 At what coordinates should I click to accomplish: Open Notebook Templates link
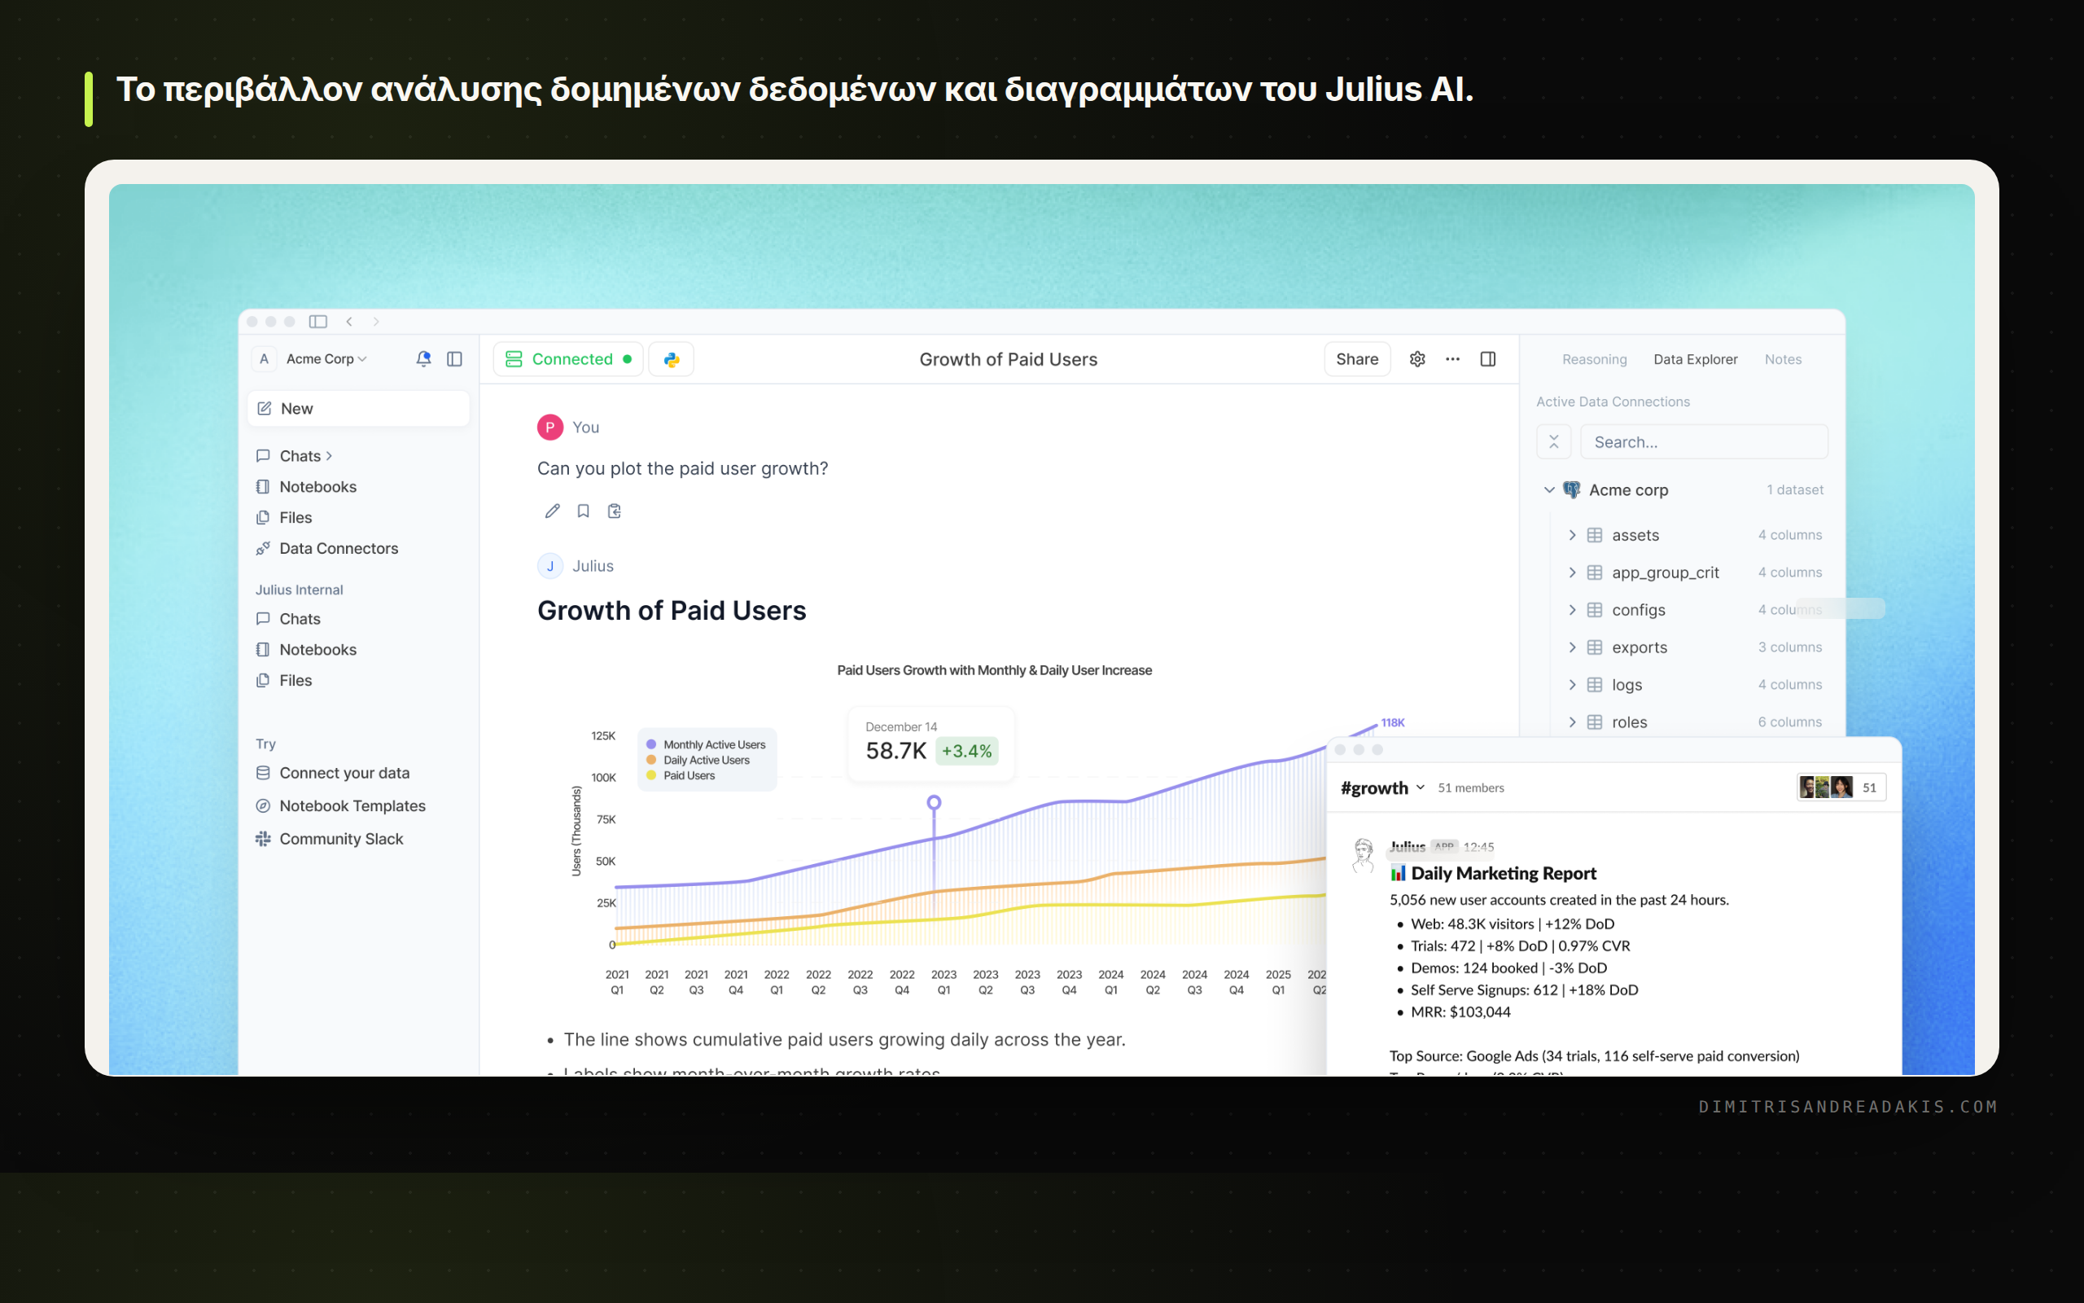tap(352, 805)
